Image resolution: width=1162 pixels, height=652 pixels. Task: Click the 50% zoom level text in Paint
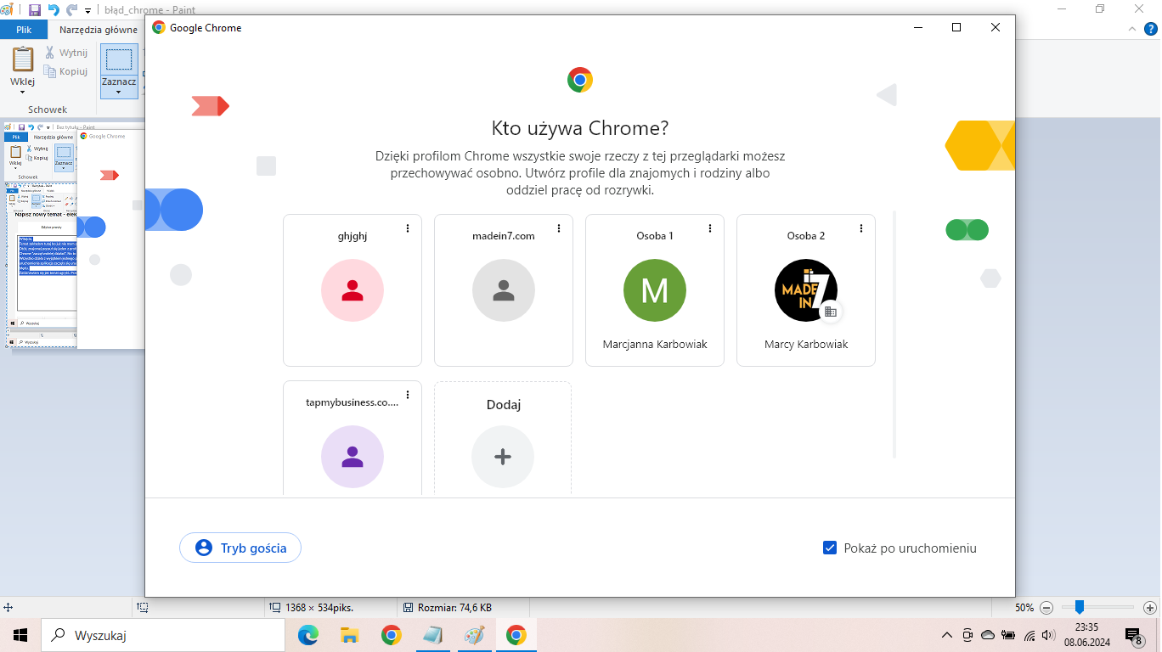(x=1024, y=608)
